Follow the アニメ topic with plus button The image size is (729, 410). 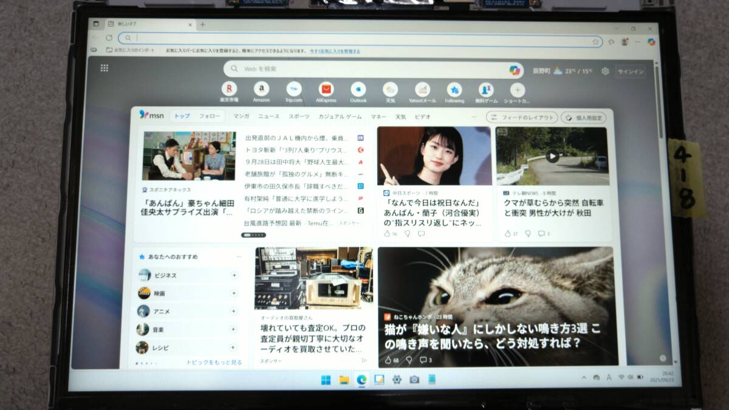(x=234, y=311)
